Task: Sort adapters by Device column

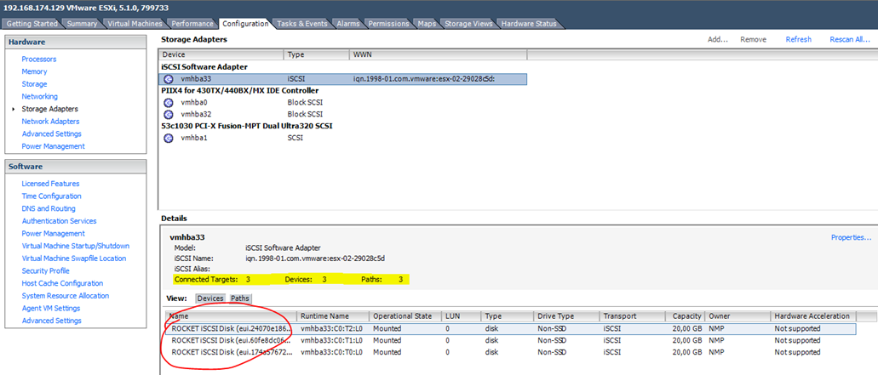Action: point(221,54)
